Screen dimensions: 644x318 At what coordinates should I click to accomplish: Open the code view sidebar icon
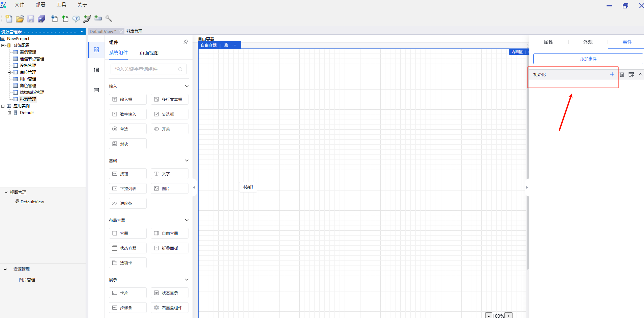(96, 90)
